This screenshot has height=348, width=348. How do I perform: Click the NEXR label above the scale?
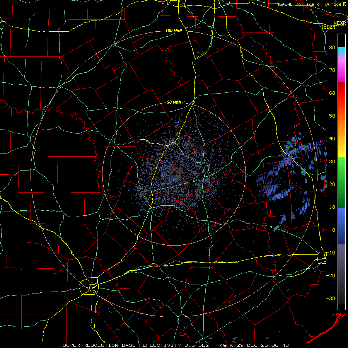point(340,23)
